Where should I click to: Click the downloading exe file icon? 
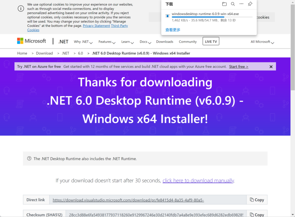pyautogui.click(x=167, y=16)
